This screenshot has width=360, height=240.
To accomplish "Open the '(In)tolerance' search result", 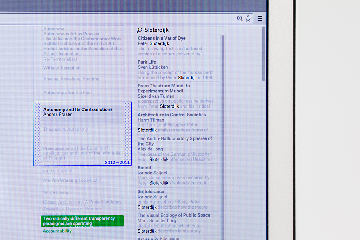I will click(x=151, y=192).
